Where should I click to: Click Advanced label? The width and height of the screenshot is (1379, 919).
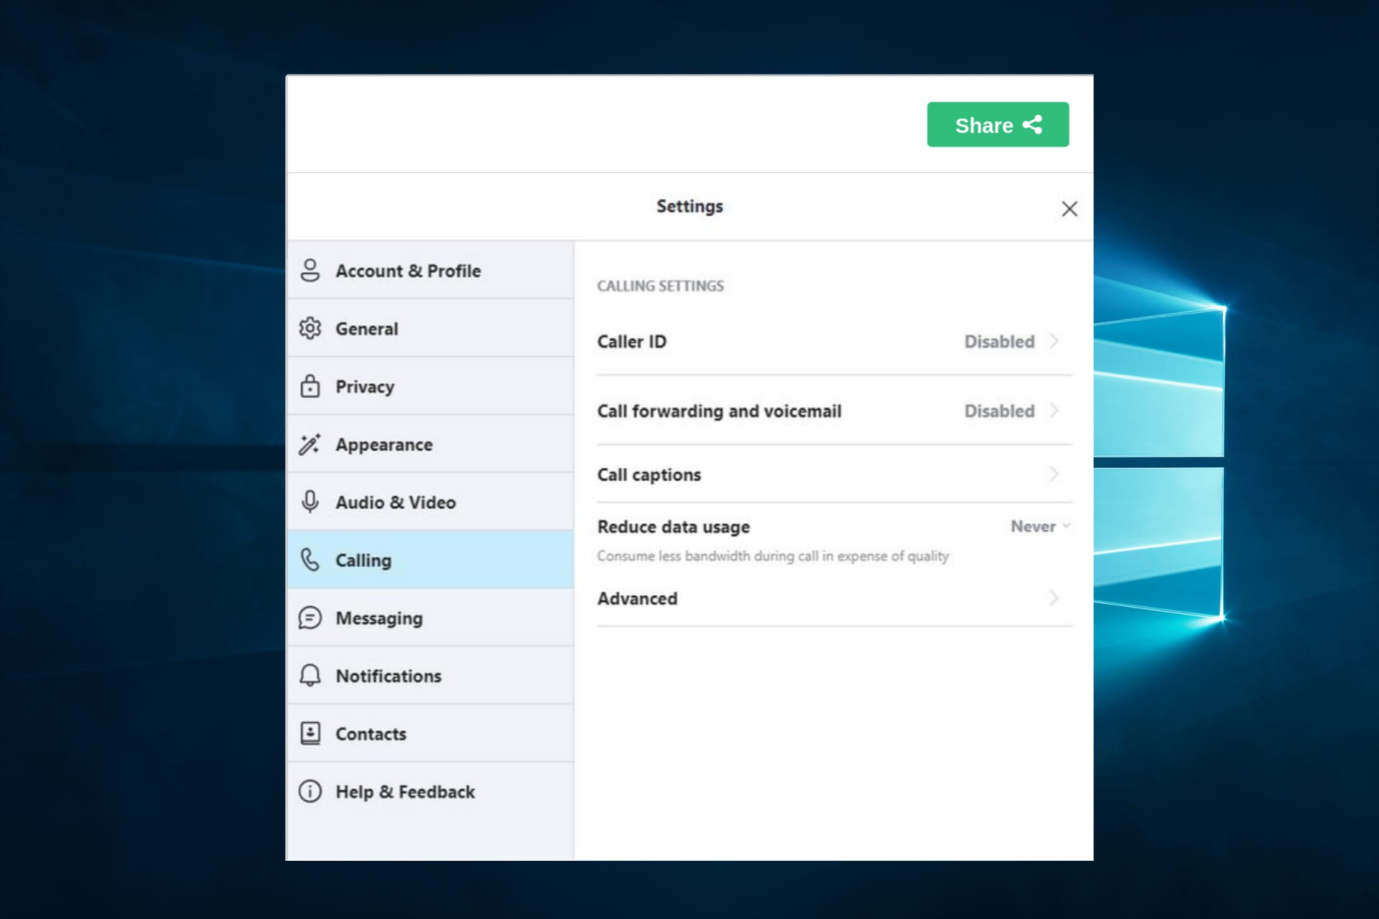638,599
